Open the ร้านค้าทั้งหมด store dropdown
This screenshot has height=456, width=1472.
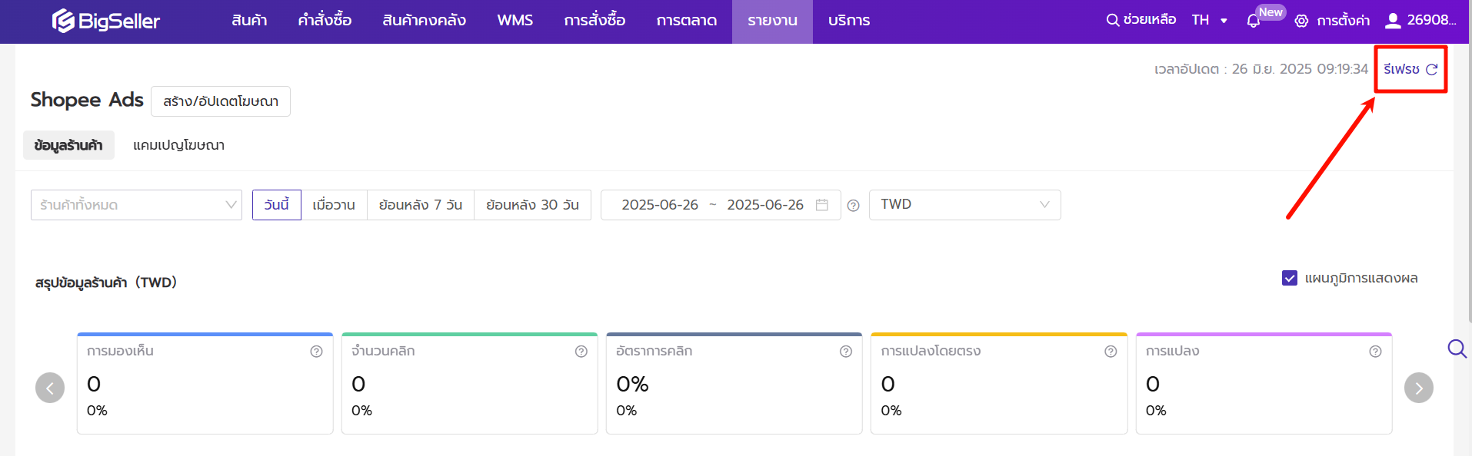tap(136, 205)
